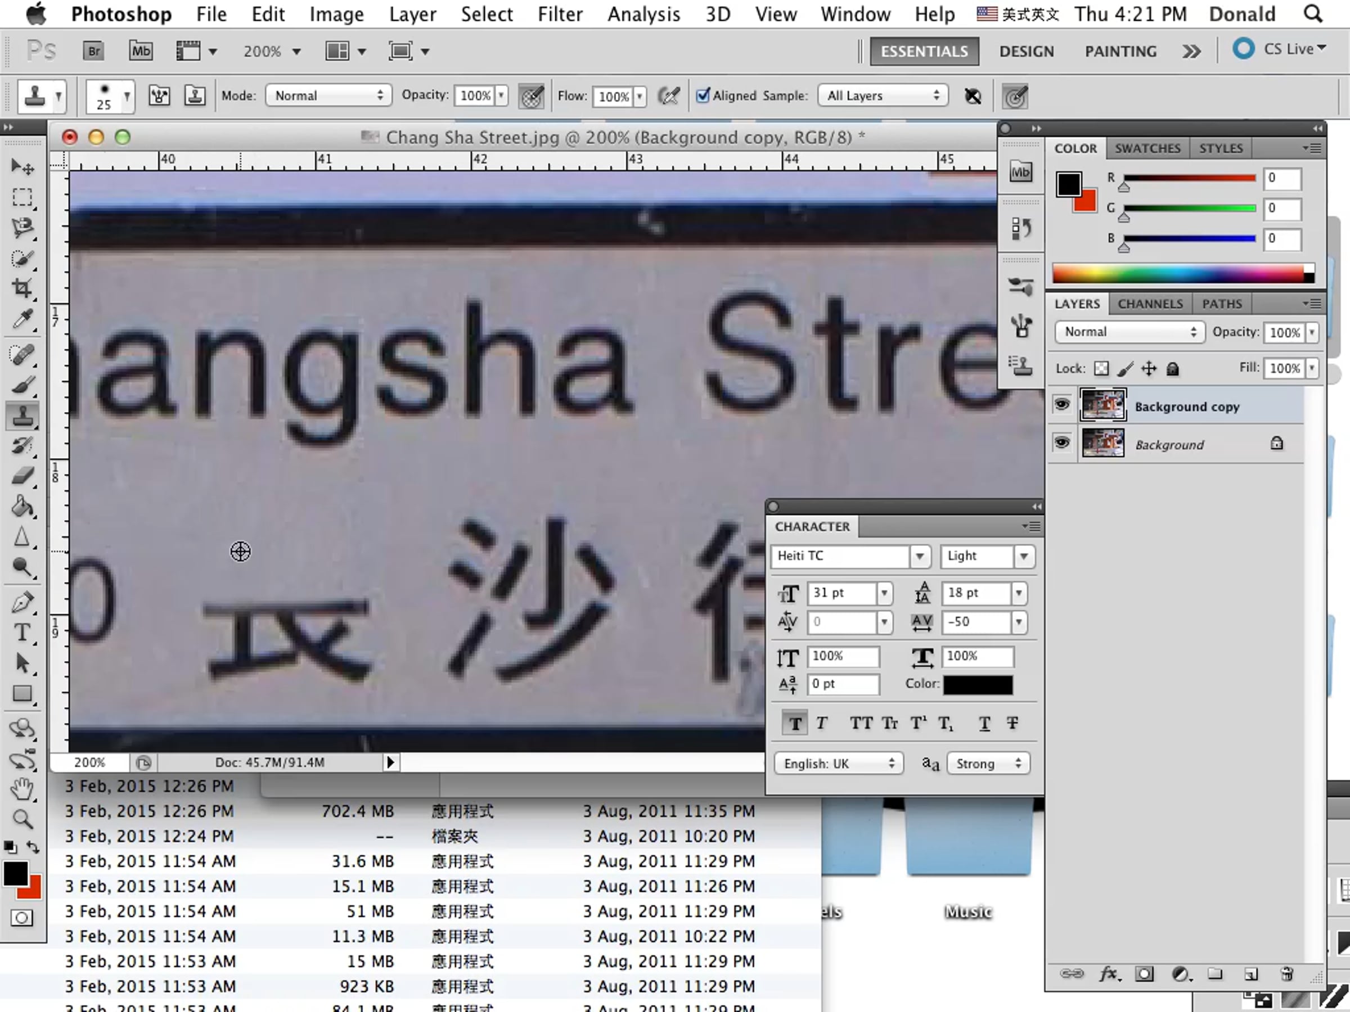Select the Crop tool
1350x1012 pixels.
tap(22, 288)
